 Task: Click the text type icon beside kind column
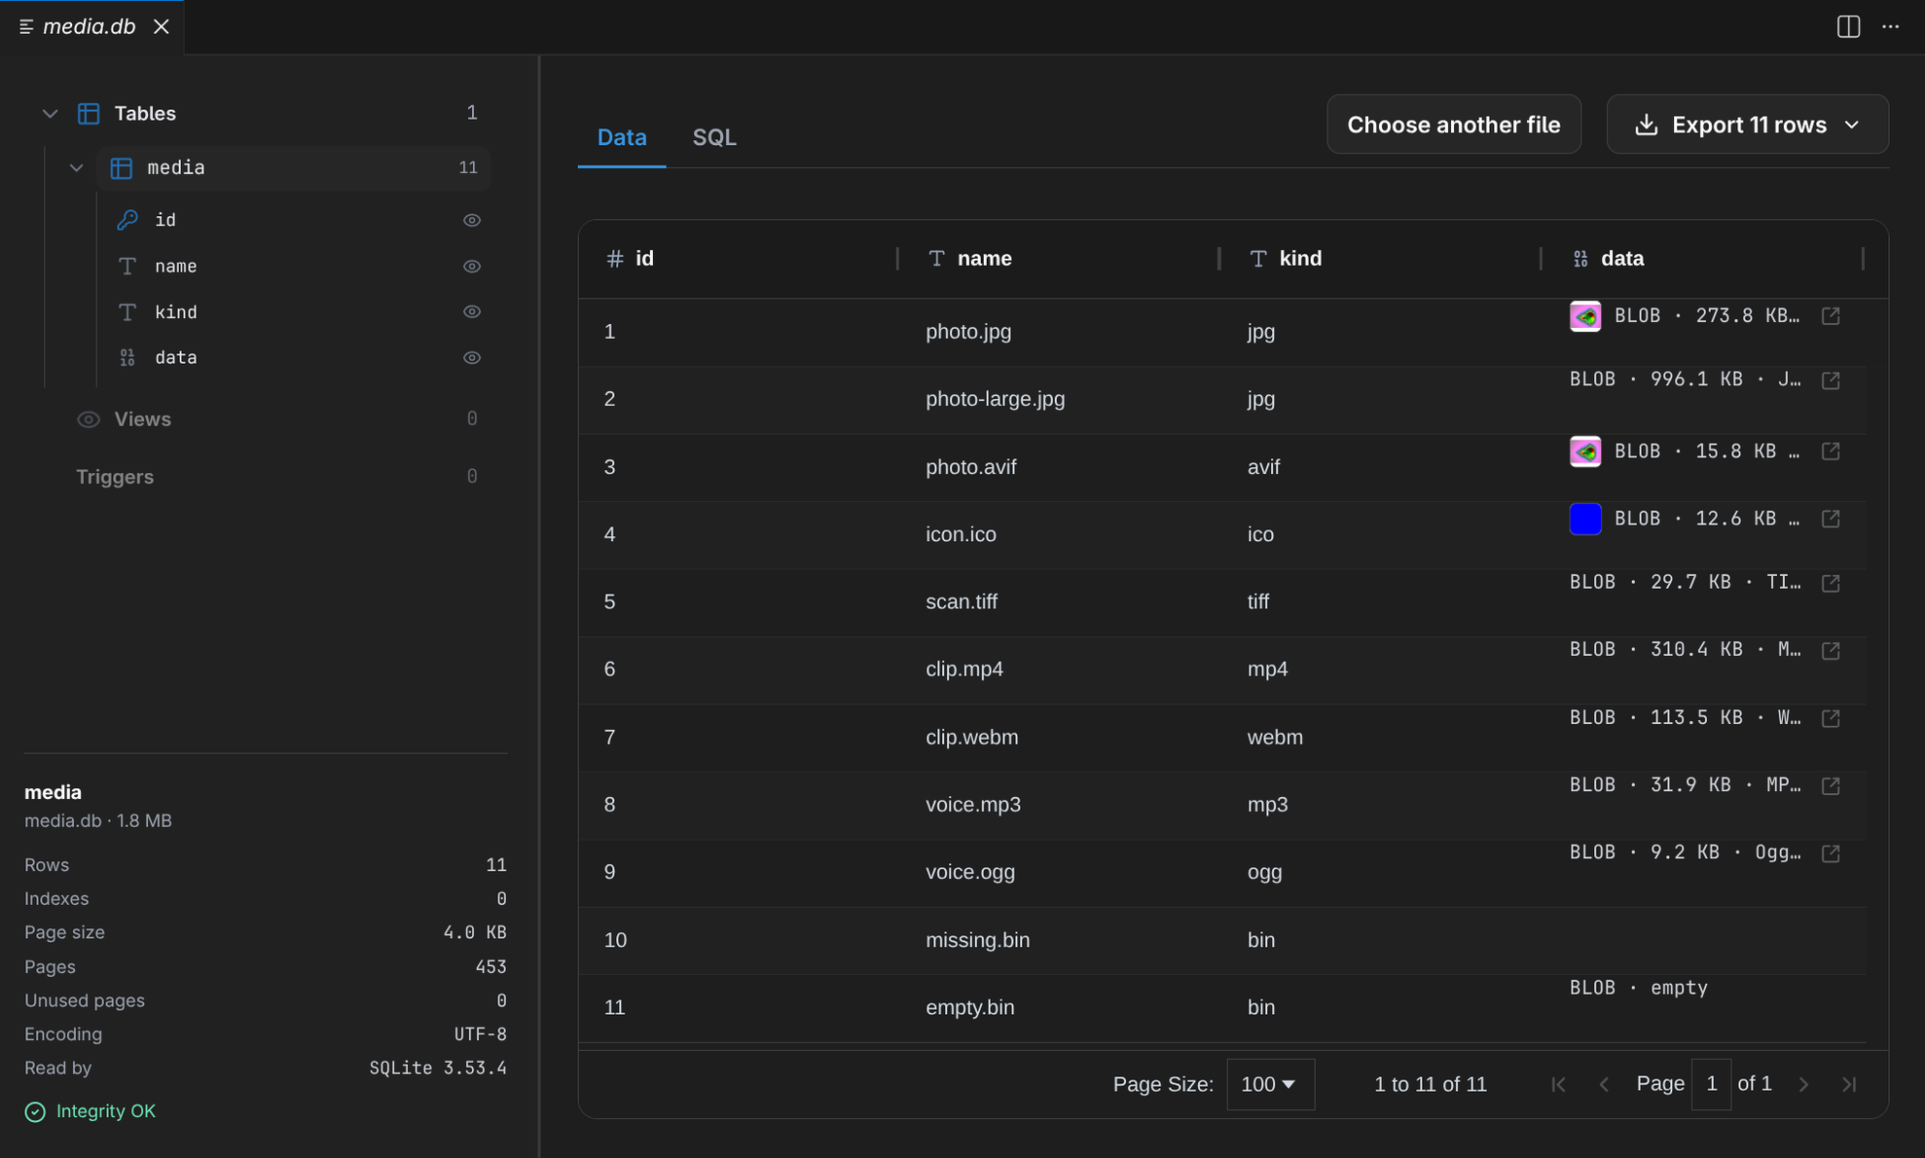click(127, 311)
